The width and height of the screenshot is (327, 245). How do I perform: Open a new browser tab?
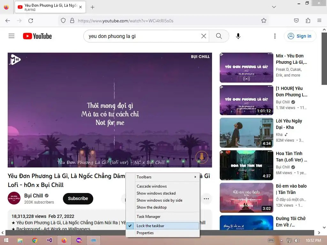92,7
